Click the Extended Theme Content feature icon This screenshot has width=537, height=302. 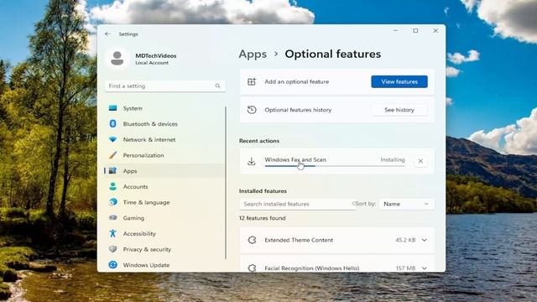pyautogui.click(x=252, y=240)
